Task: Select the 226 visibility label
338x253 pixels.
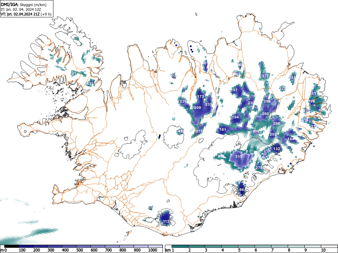Action: point(183,101)
